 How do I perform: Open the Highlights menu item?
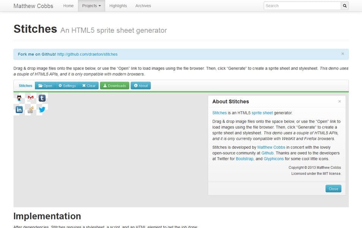coord(118,6)
